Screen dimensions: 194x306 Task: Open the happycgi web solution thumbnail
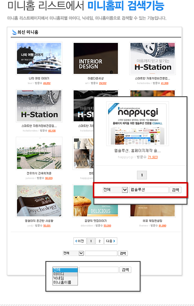pos(138,124)
